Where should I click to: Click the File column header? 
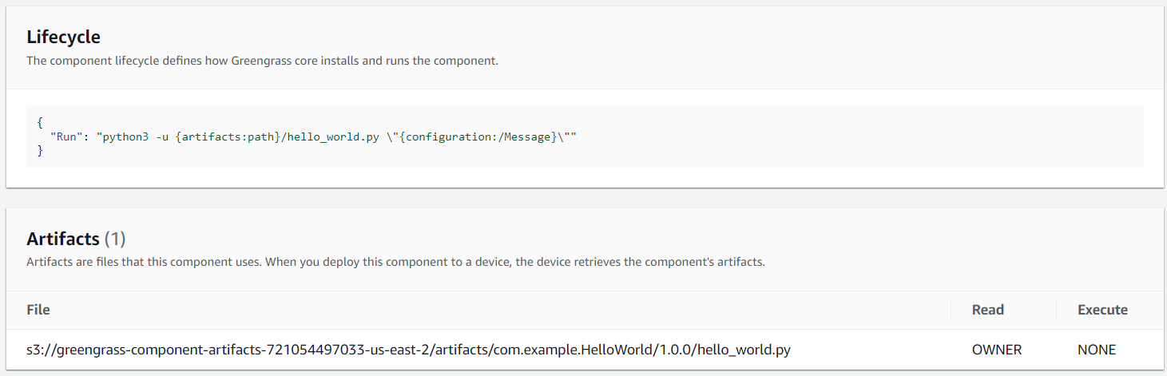pos(38,310)
